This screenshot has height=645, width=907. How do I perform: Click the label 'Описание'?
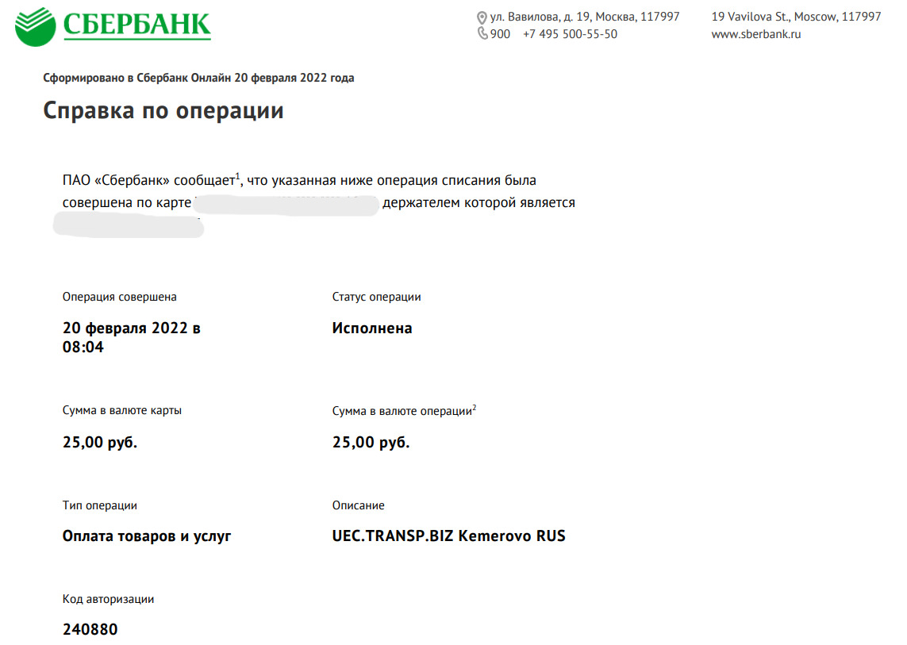coord(358,505)
